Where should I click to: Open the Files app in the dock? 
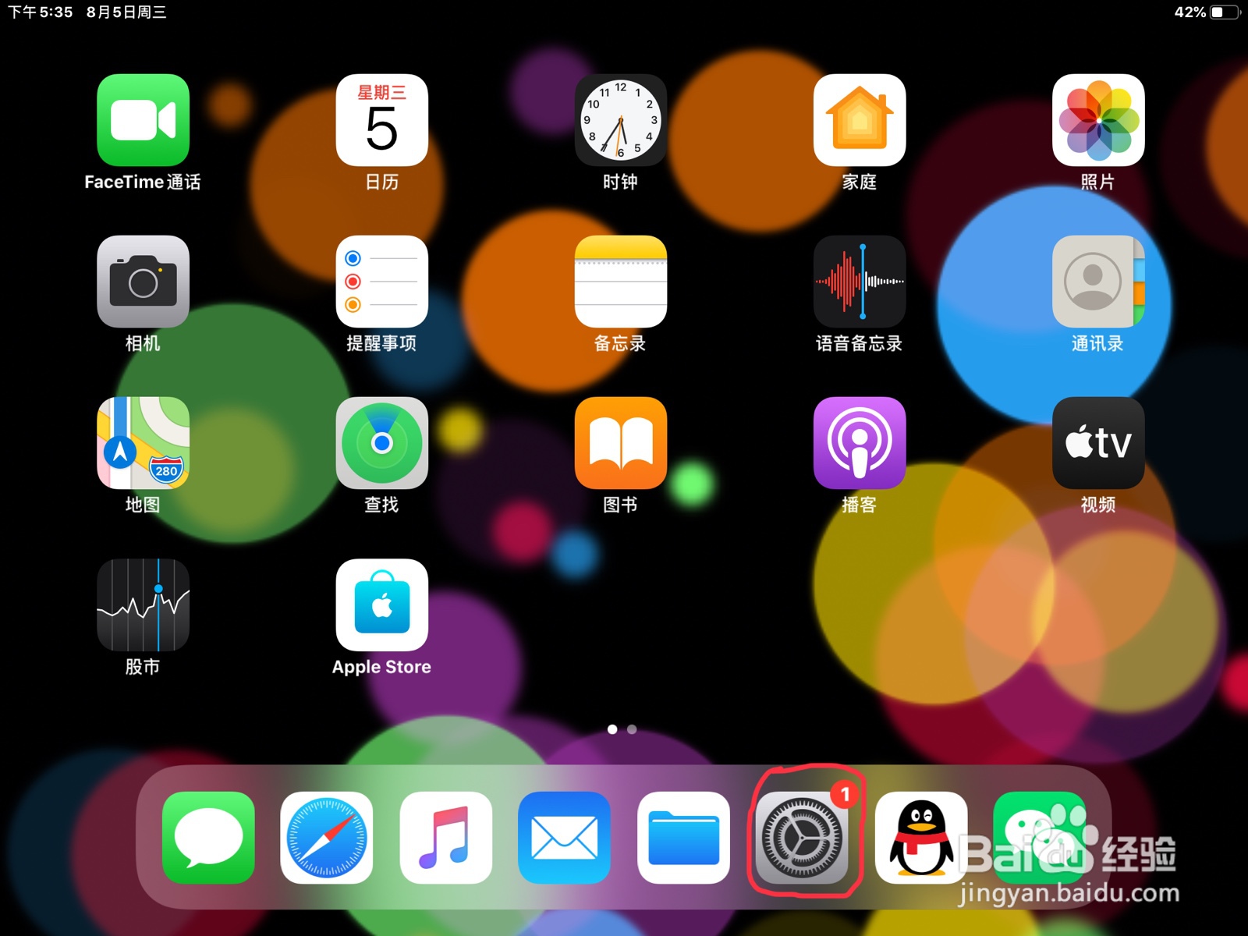(x=683, y=838)
